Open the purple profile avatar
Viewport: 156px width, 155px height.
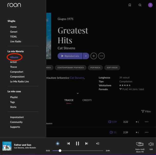150,5
